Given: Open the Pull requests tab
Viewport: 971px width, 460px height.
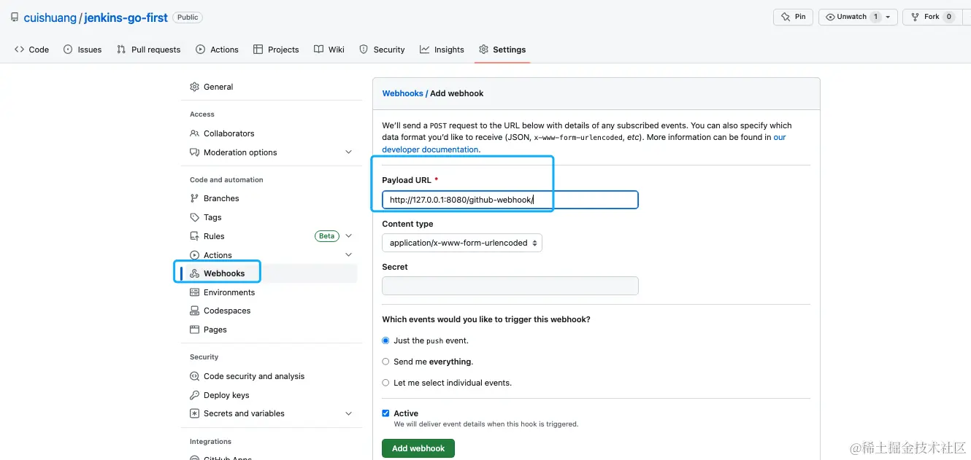Looking at the screenshot, I should coord(148,50).
